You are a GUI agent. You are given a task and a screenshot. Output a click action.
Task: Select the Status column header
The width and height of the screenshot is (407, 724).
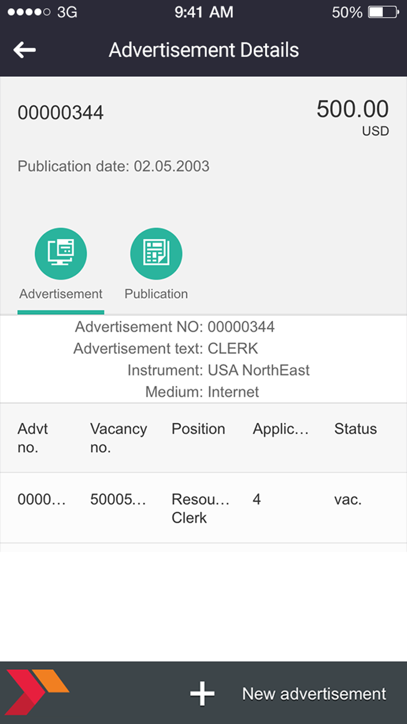(355, 429)
